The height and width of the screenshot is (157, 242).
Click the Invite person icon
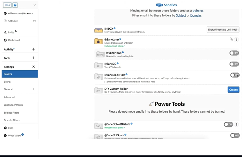coord(5,32)
